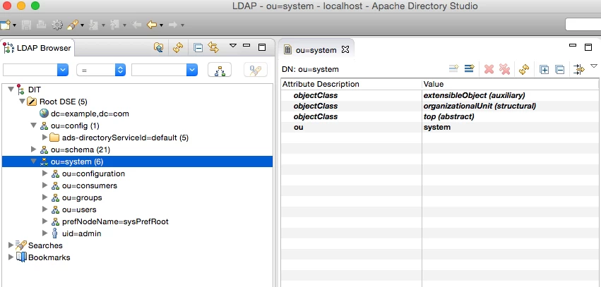Click Refresh icon in LDAP Browser toolbar

pos(178,47)
